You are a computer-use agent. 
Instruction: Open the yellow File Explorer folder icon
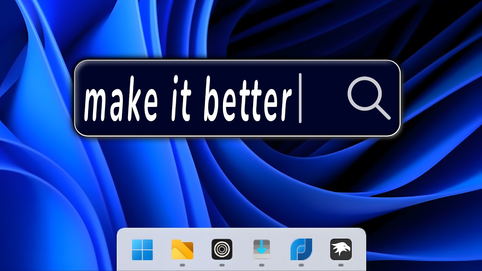182,250
